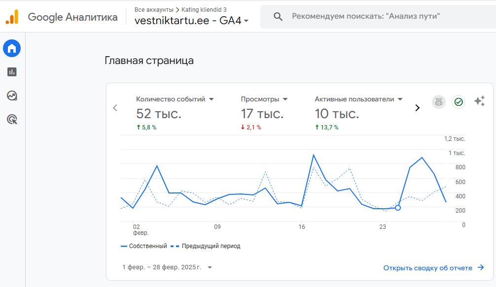This screenshot has width=496, height=287.
Task: Select the '10 тыс.' active users value
Action: 337,114
